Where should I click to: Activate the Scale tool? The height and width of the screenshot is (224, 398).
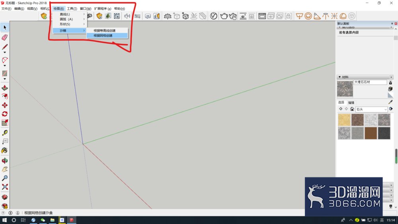pos(5,123)
